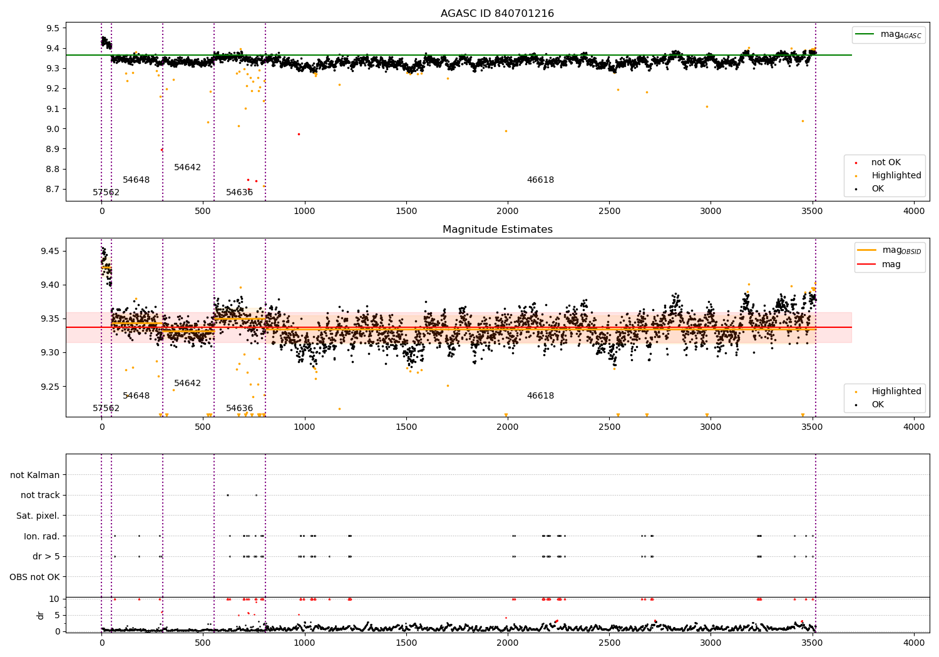Click the "OBS not OK" axis label

tap(35, 577)
